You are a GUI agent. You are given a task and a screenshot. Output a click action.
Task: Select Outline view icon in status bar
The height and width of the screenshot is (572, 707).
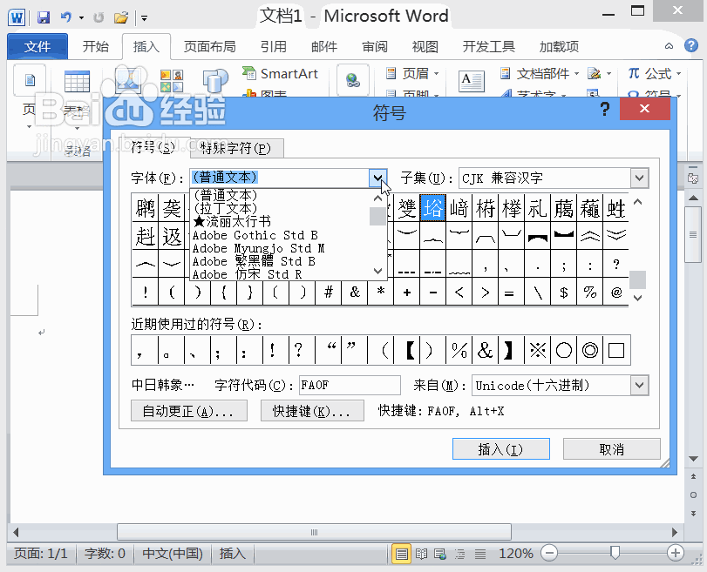pos(460,554)
